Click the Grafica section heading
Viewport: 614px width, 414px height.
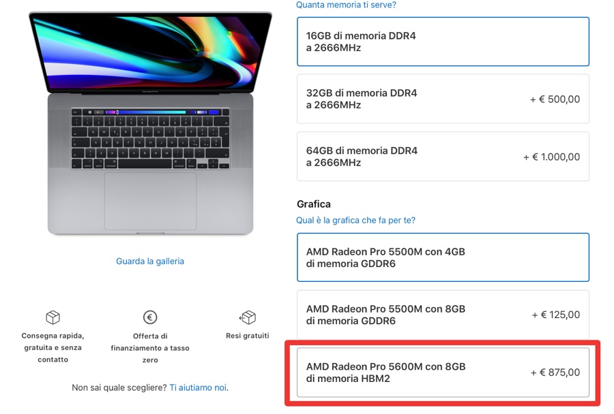pos(314,204)
